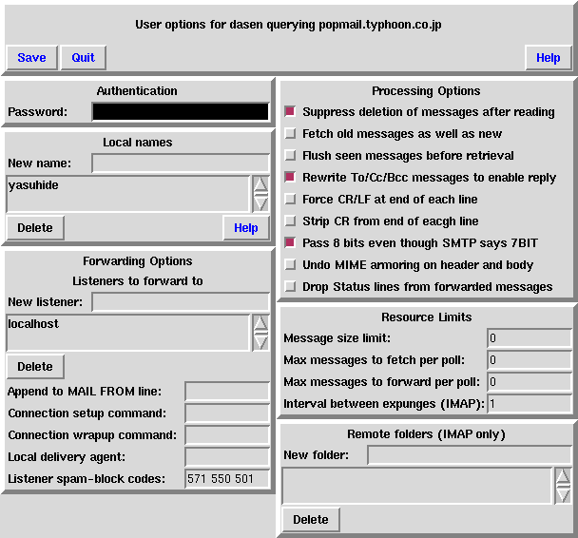Click the Message size limit field
The width and height of the screenshot is (578, 538).
(530, 337)
